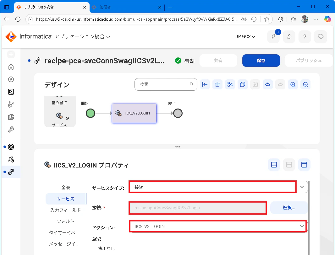Select the green 開始 start node

click(91, 113)
